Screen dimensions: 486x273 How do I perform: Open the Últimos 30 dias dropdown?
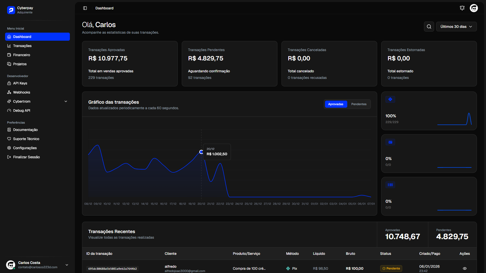click(456, 27)
